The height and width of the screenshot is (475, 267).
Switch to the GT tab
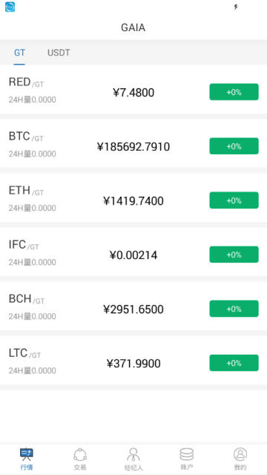(19, 53)
